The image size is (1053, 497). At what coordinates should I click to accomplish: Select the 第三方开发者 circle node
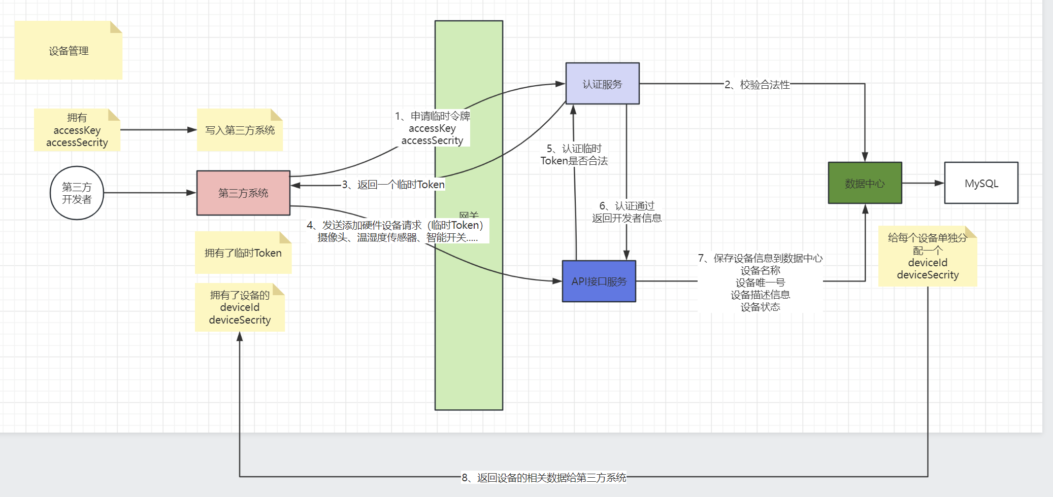[77, 193]
